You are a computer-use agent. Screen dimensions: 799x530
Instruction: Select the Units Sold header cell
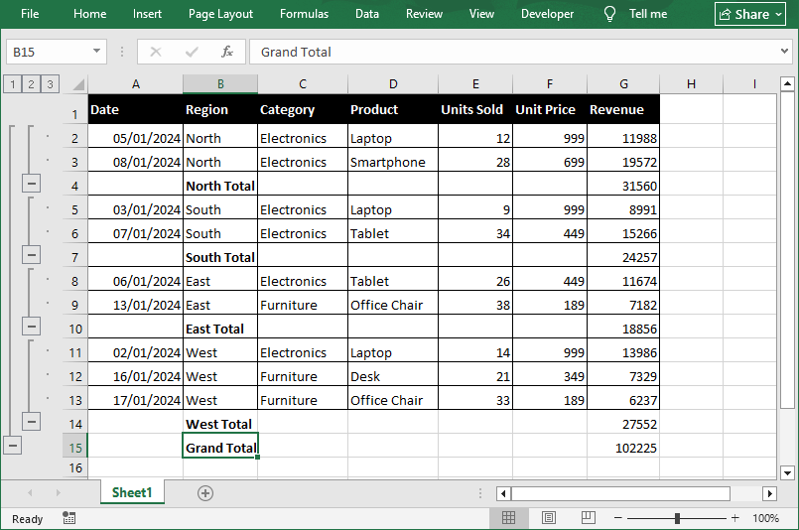click(474, 109)
